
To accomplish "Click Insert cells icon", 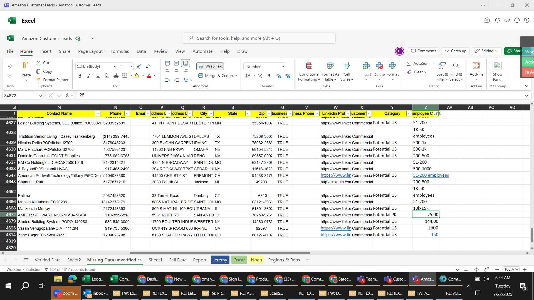I will tap(366, 66).
